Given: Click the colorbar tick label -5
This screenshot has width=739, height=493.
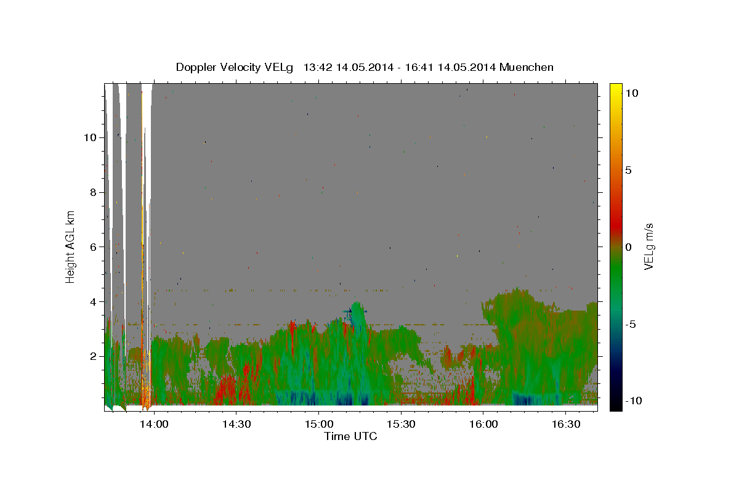Looking at the screenshot, I should (x=629, y=324).
